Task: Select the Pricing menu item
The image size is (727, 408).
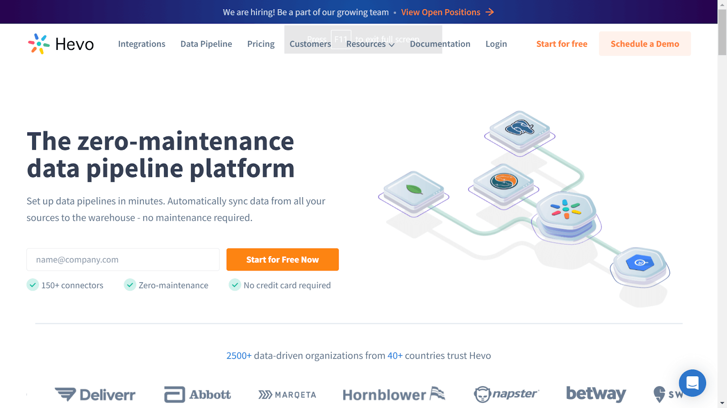Action: pyautogui.click(x=260, y=44)
